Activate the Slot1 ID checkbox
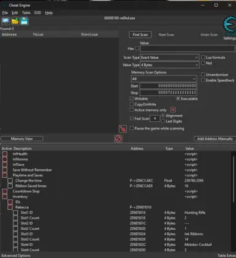Screen dimensions: 236x258 [x=15, y=213]
